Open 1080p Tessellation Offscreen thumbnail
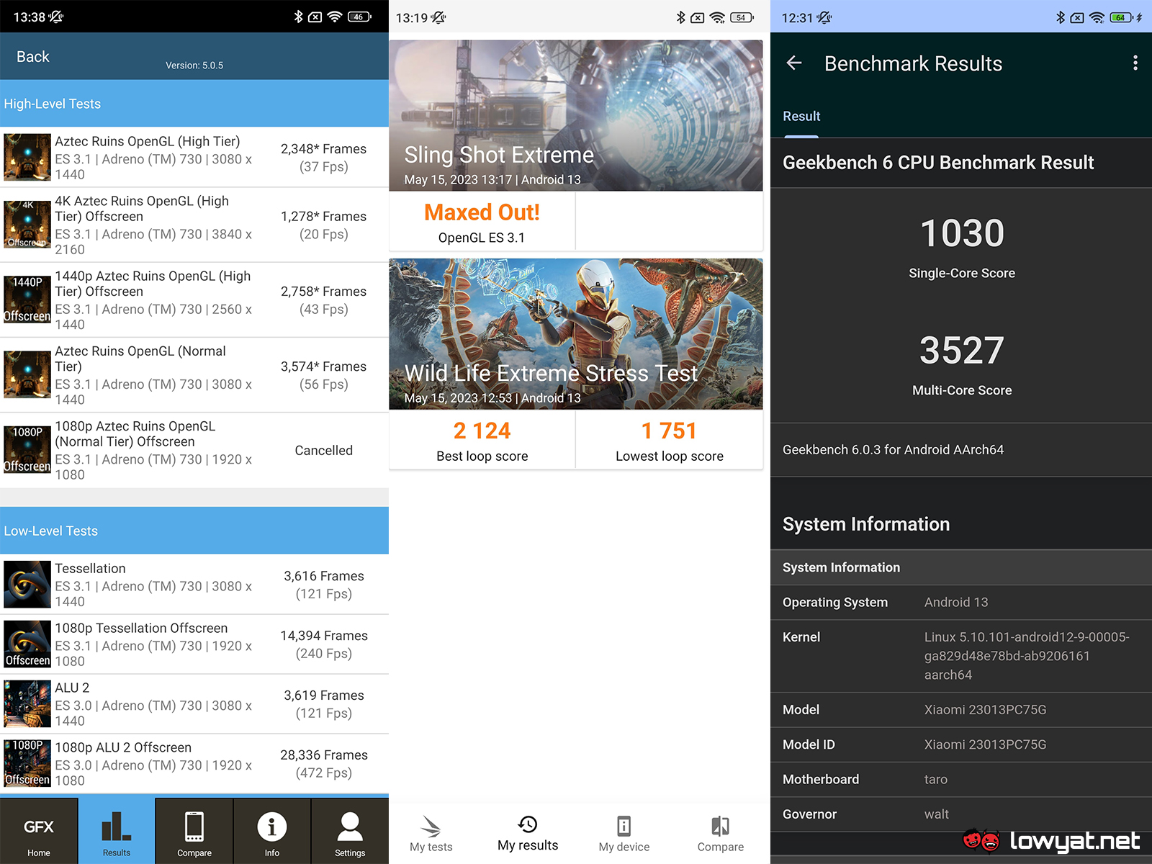The image size is (1152, 864). click(27, 644)
